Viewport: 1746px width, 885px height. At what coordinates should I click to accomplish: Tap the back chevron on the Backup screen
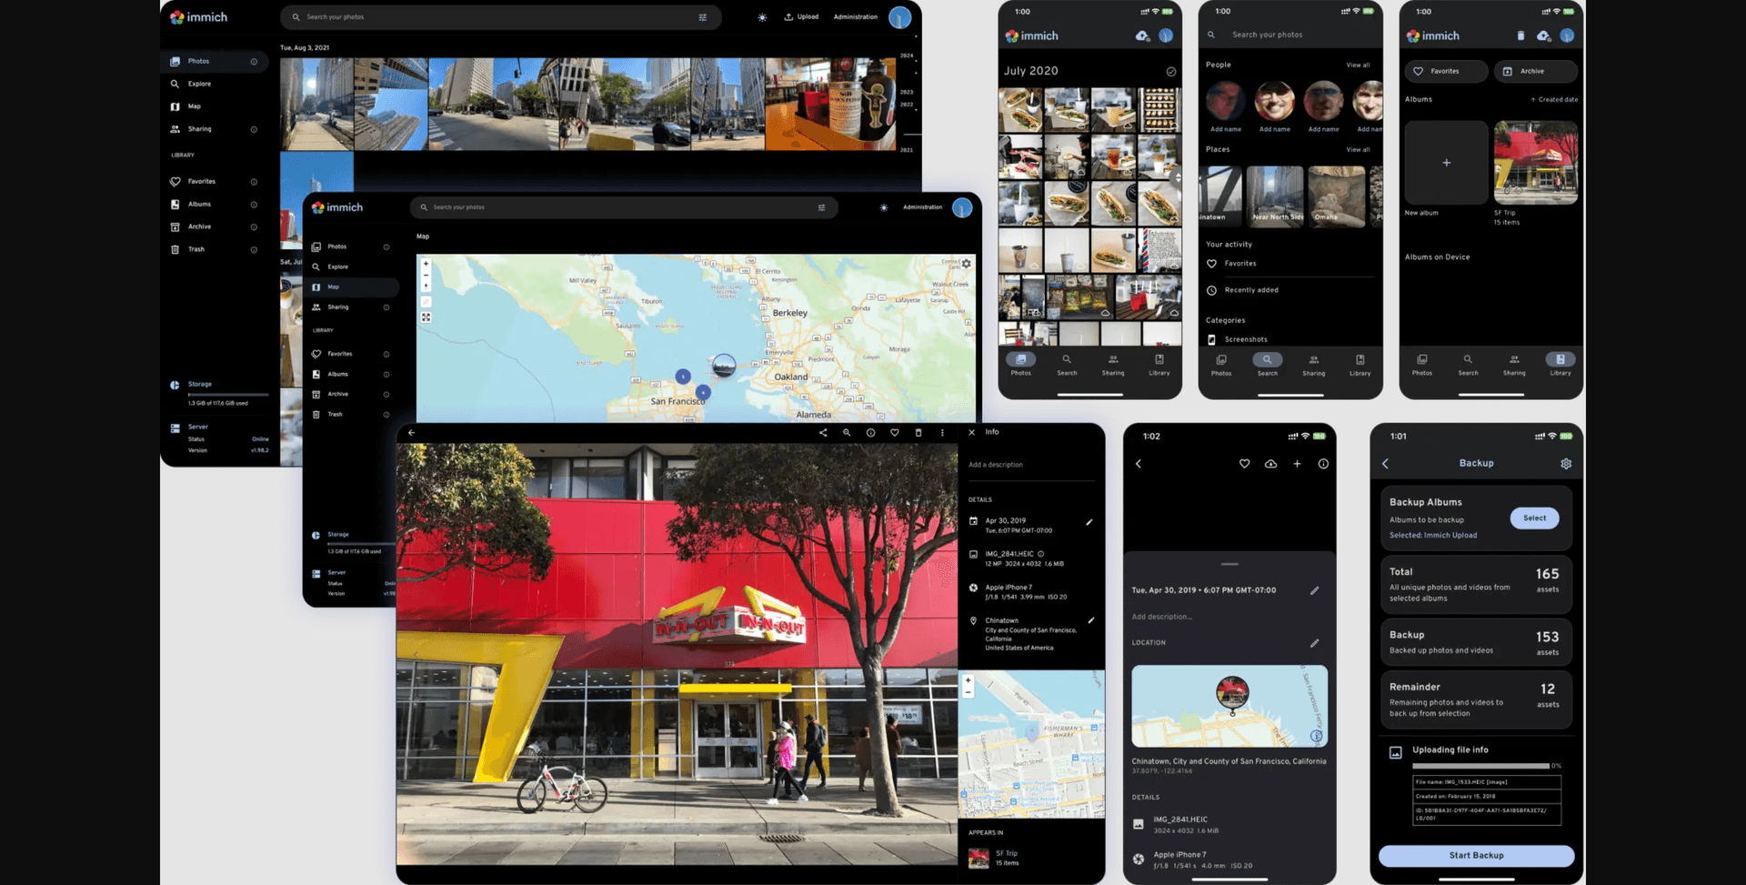(x=1386, y=464)
